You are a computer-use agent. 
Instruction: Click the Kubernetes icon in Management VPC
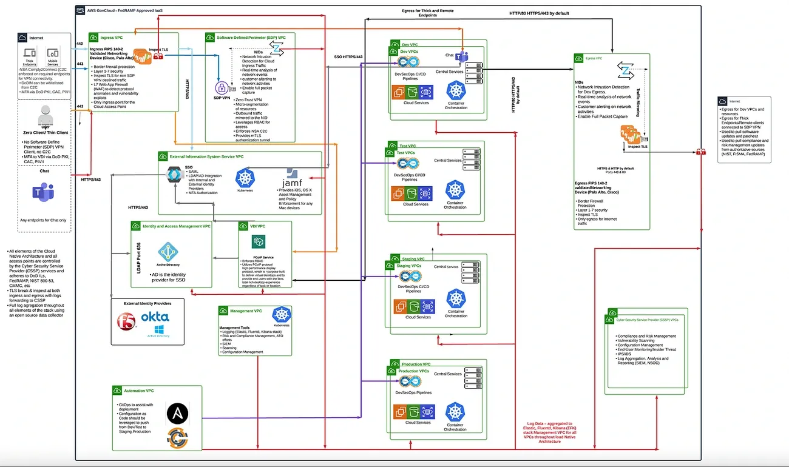[280, 314]
